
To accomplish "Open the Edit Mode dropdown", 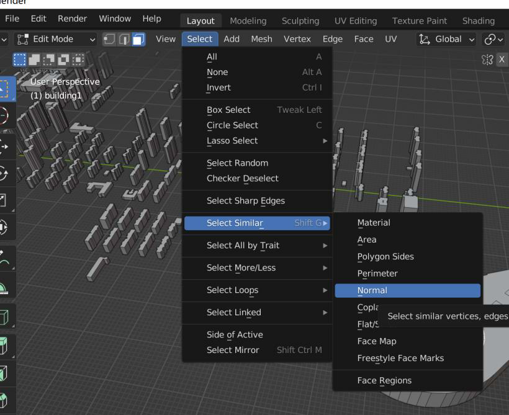I will 55,39.
